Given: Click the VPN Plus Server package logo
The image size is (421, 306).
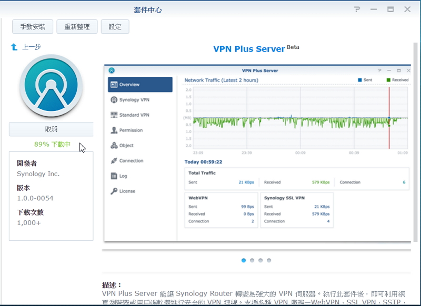Looking at the screenshot, I should pyautogui.click(x=51, y=86).
